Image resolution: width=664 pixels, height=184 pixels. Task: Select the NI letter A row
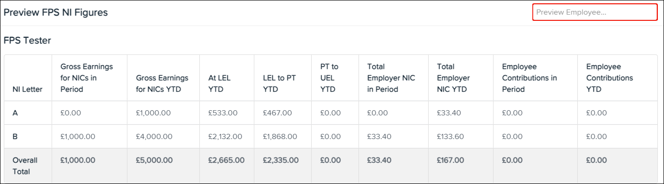coord(331,113)
